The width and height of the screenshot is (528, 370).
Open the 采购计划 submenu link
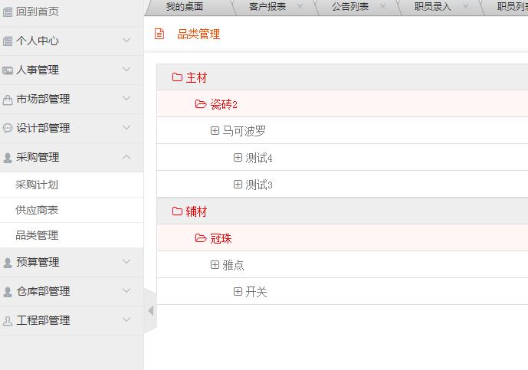[x=37, y=185]
